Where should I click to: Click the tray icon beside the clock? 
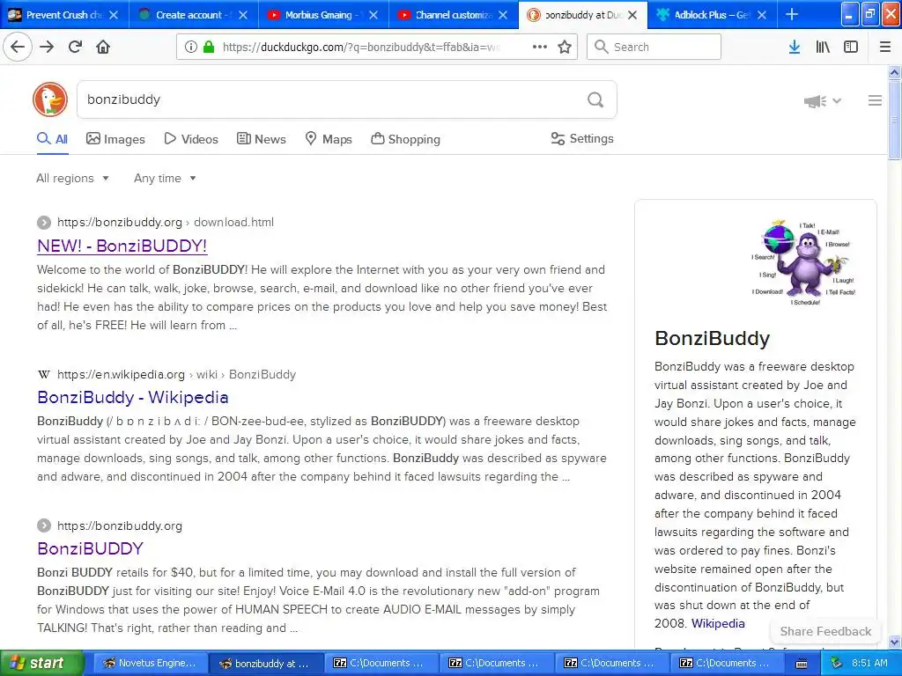[837, 663]
